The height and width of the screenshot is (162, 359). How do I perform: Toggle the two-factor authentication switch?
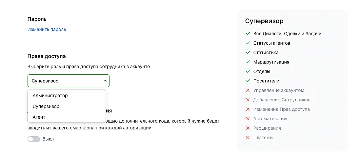point(34,139)
